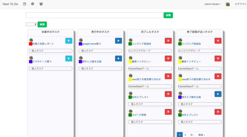Click the green 検索 button
This screenshot has height=137, width=247.
tap(42, 24)
